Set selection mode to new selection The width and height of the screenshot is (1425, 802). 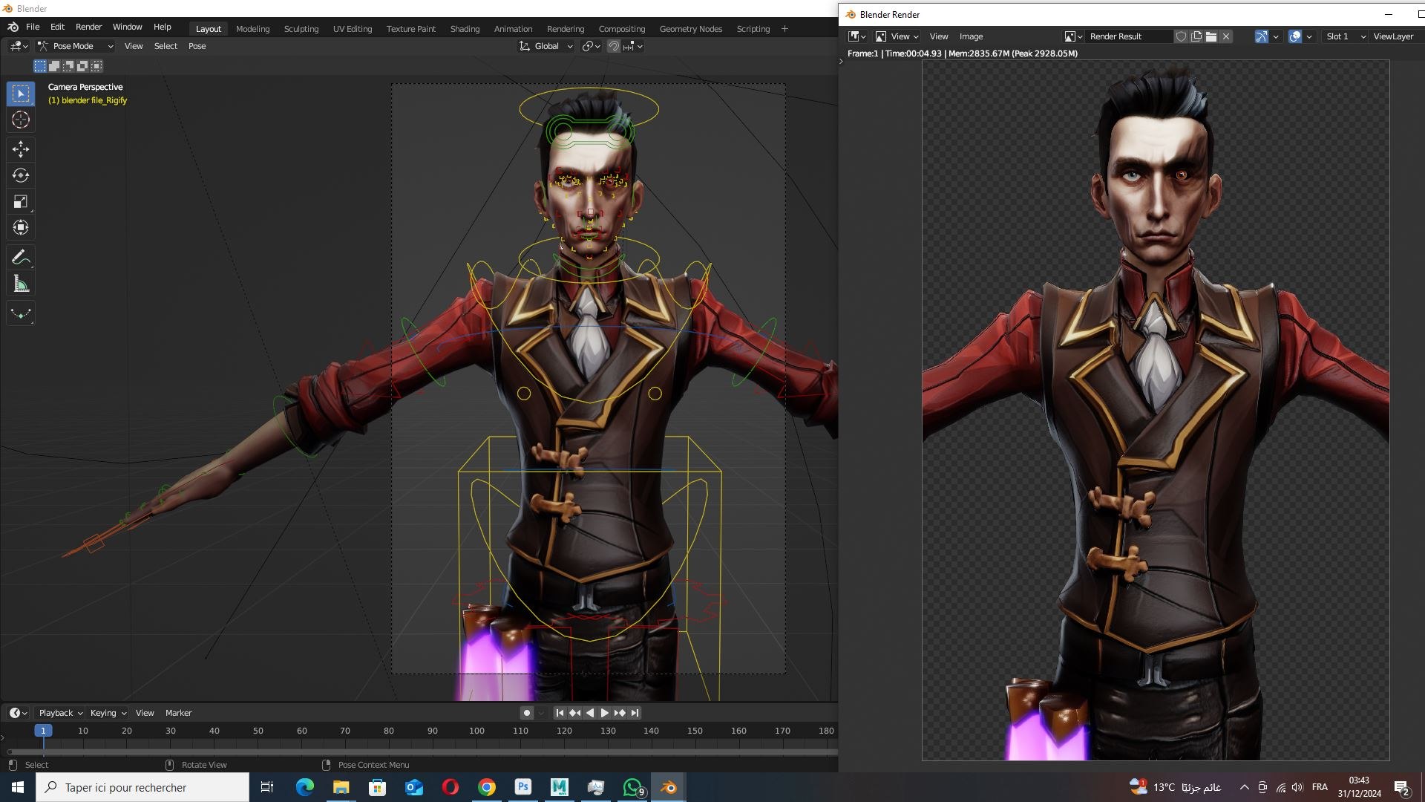[x=40, y=66]
